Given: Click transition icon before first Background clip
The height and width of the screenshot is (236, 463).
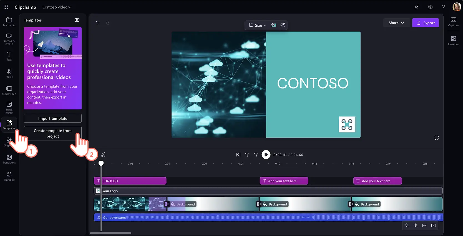Looking at the screenshot, I should 167,204.
